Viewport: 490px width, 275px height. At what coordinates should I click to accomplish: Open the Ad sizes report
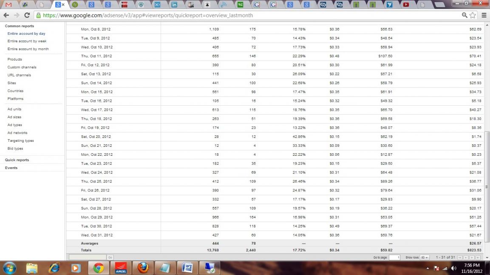pos(14,117)
